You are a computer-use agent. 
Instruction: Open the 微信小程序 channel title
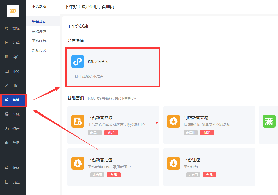[98, 62]
